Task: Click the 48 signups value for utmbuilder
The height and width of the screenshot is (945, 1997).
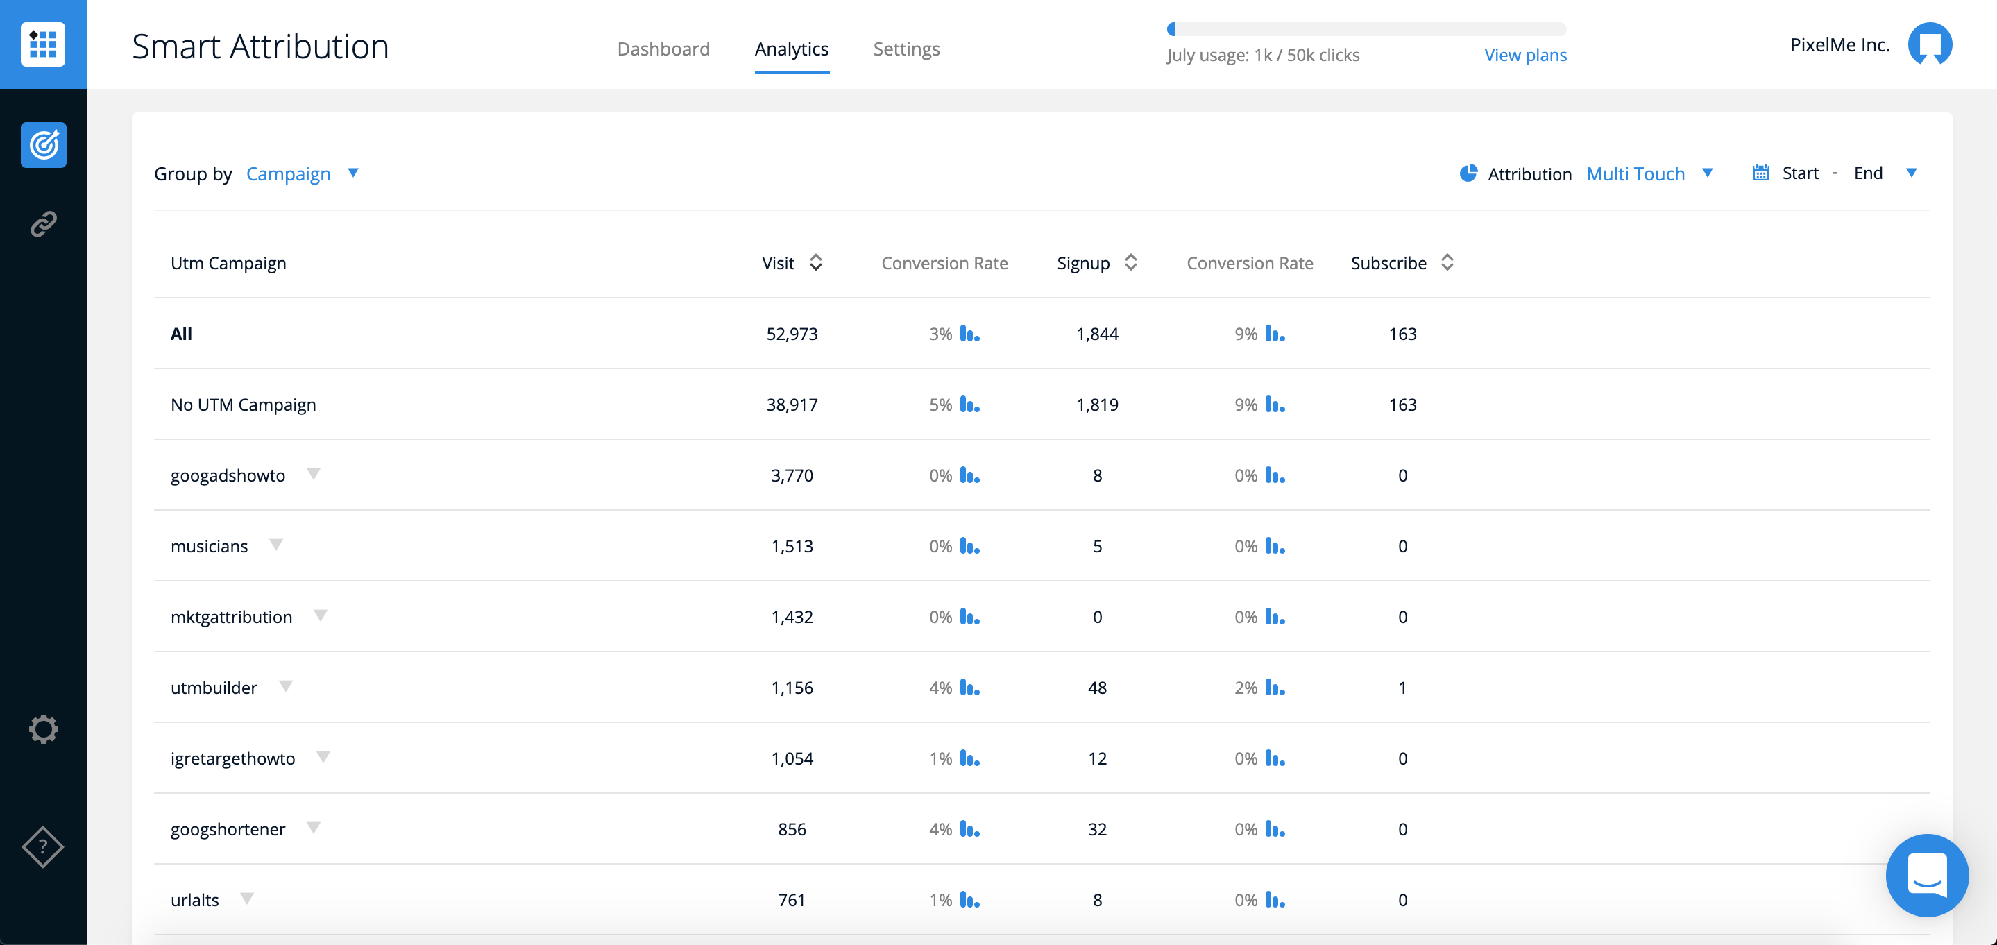Action: 1097,687
